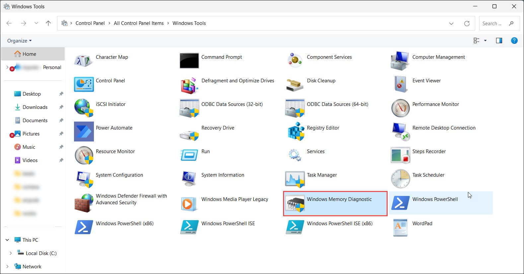Click Windows PowerShell ISE (x86) label
524x274 pixels.
(339, 224)
